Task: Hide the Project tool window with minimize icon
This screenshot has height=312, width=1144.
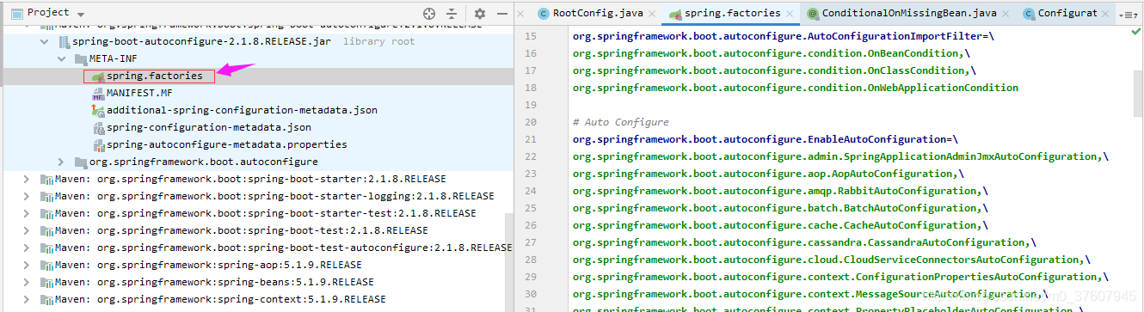Action: click(x=501, y=14)
